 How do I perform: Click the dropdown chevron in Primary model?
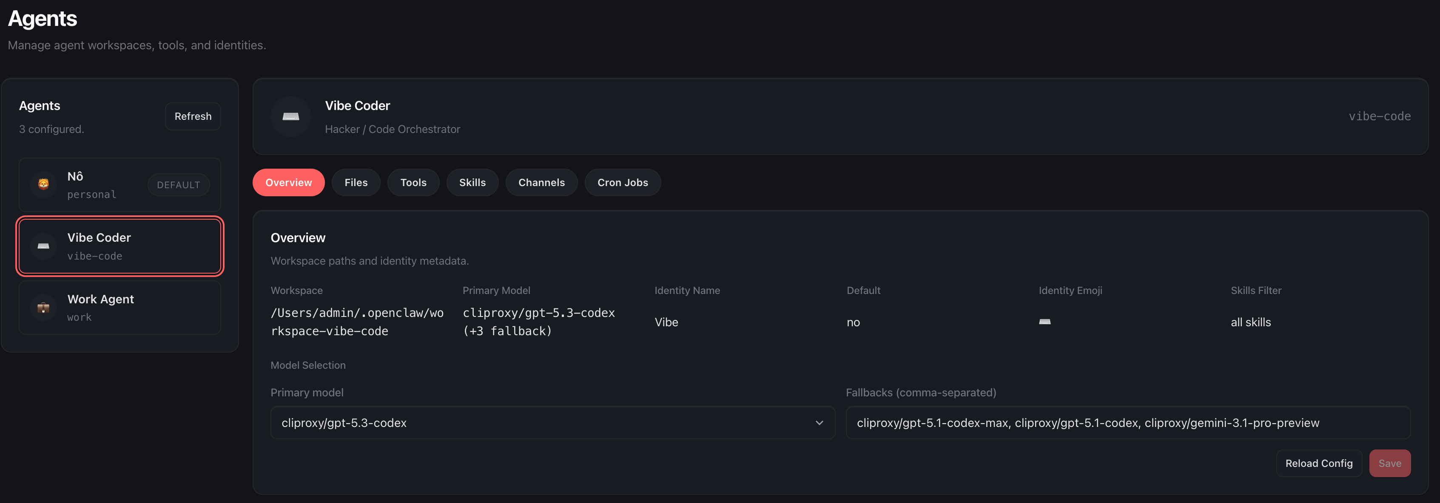pos(819,423)
